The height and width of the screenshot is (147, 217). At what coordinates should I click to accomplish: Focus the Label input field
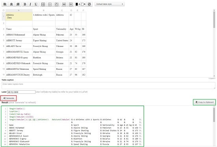[x=21, y=92]
